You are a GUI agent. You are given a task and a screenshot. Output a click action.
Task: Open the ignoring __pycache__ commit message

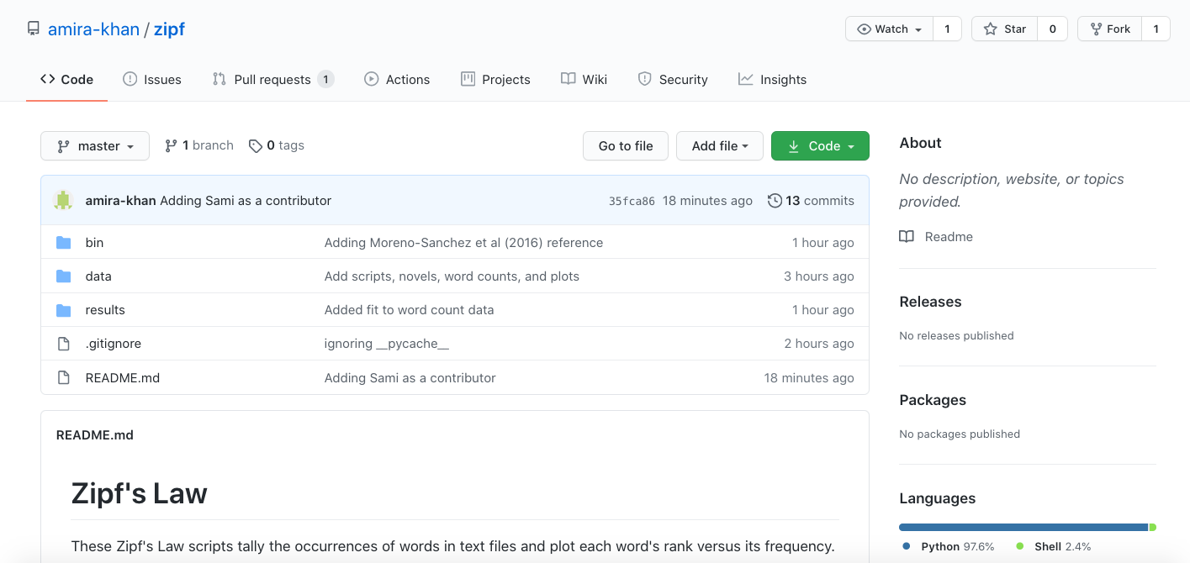387,343
